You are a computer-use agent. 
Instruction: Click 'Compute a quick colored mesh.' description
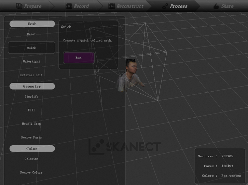pyautogui.click(x=87, y=41)
